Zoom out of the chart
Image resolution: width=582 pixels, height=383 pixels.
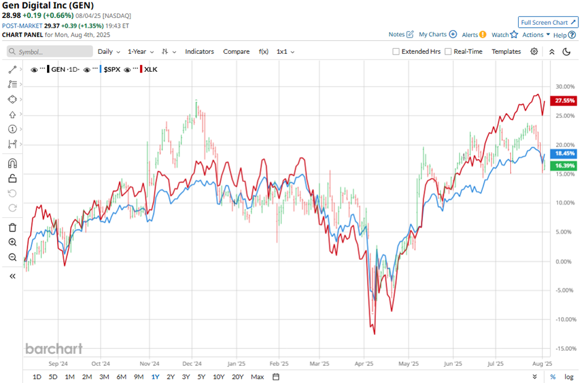point(12,257)
